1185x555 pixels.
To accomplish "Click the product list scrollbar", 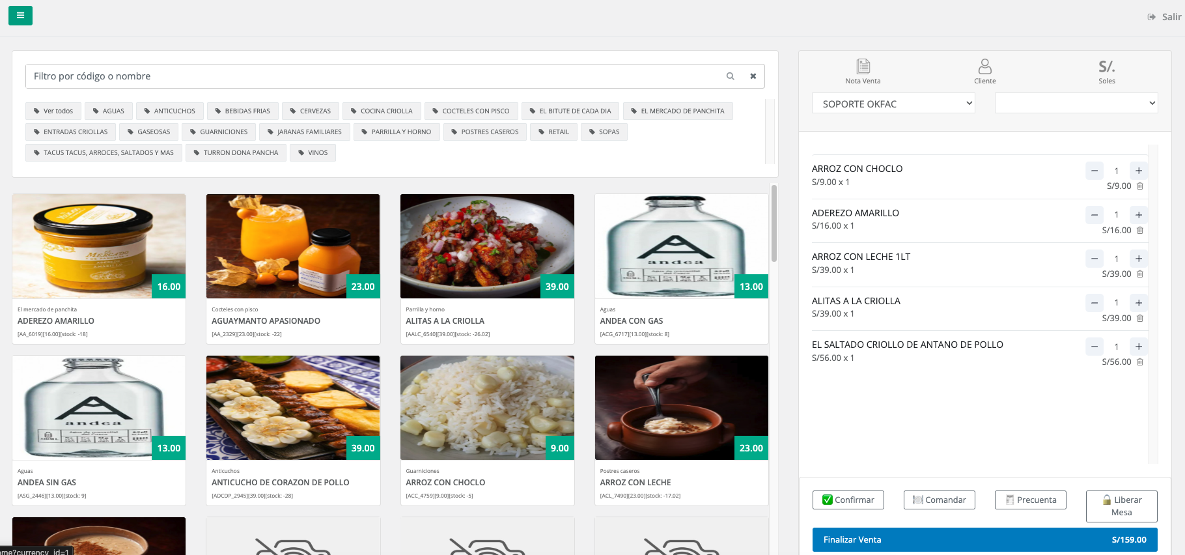I will click(774, 223).
